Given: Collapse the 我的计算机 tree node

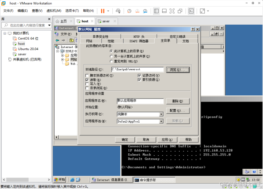Looking at the screenshot, I should [x=5, y=33].
